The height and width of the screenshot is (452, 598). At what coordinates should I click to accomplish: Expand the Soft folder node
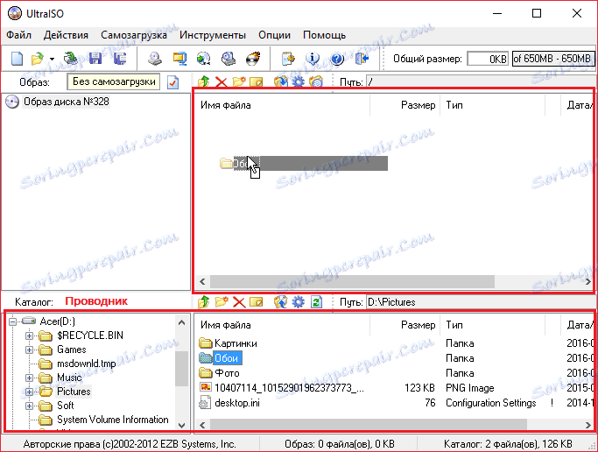tap(30, 406)
